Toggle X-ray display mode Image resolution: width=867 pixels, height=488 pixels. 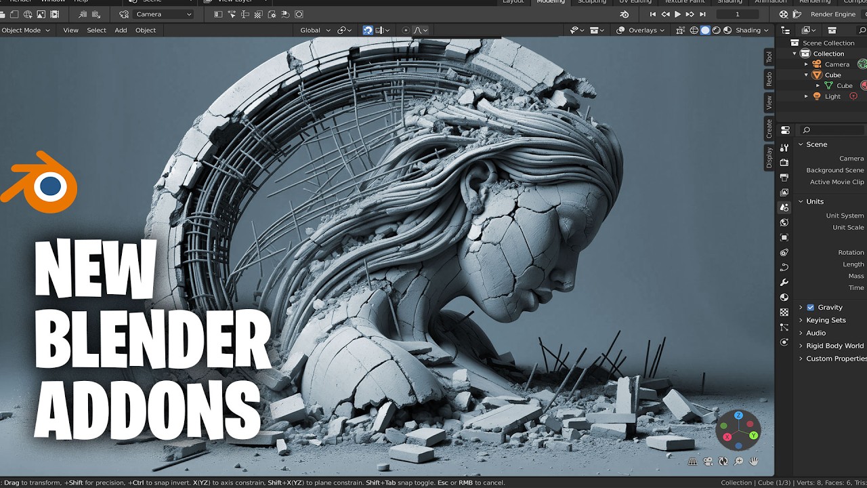(681, 30)
